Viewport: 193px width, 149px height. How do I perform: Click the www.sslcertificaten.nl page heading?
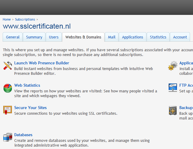(x=37, y=26)
